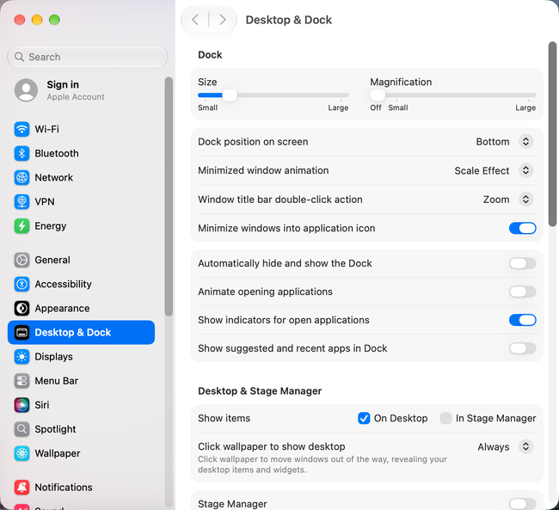The image size is (559, 510).
Task: Click the Siri icon
Action: tap(21, 405)
